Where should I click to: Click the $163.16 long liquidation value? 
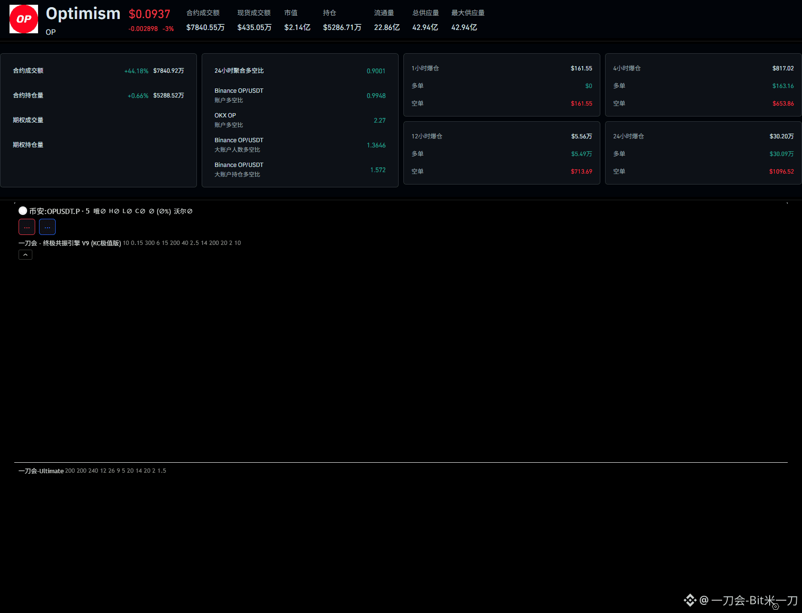pos(783,86)
